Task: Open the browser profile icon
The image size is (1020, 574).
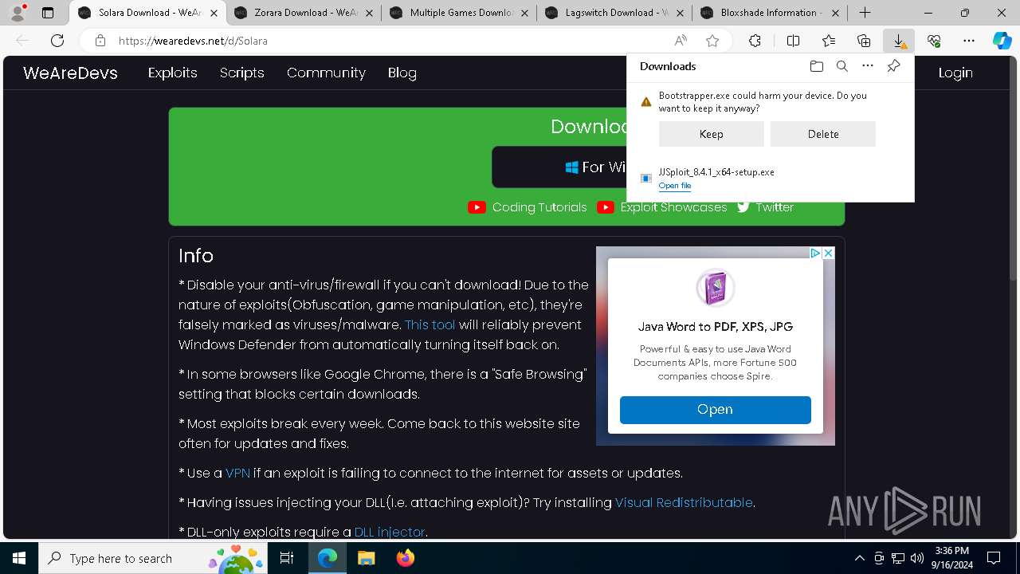Action: (18, 13)
